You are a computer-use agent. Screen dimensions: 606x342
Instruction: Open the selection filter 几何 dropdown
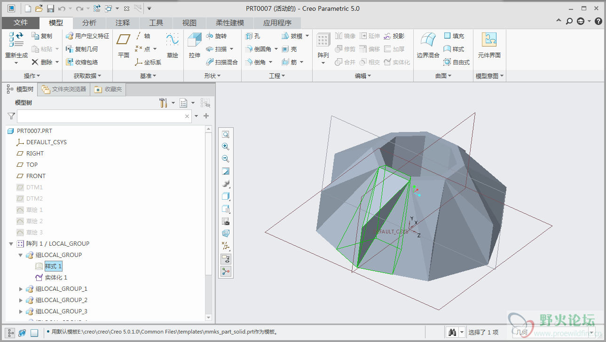click(x=591, y=333)
